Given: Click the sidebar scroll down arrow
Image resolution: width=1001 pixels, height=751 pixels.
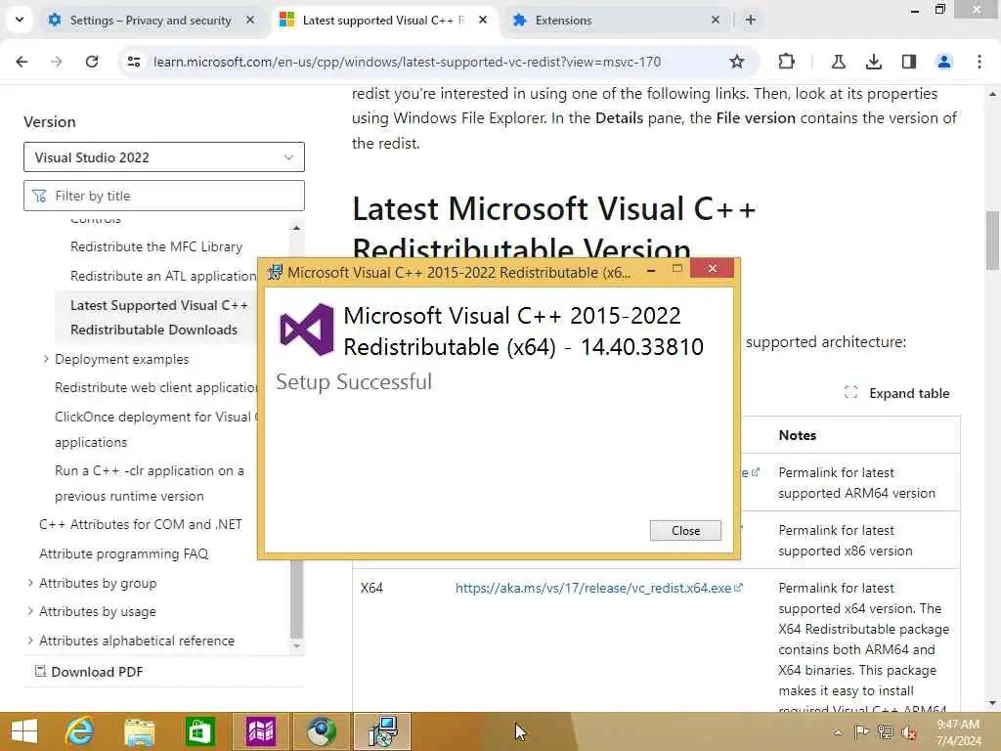Looking at the screenshot, I should pos(296,645).
